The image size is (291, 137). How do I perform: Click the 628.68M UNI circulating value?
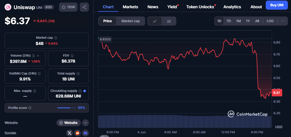pyautogui.click(x=68, y=96)
